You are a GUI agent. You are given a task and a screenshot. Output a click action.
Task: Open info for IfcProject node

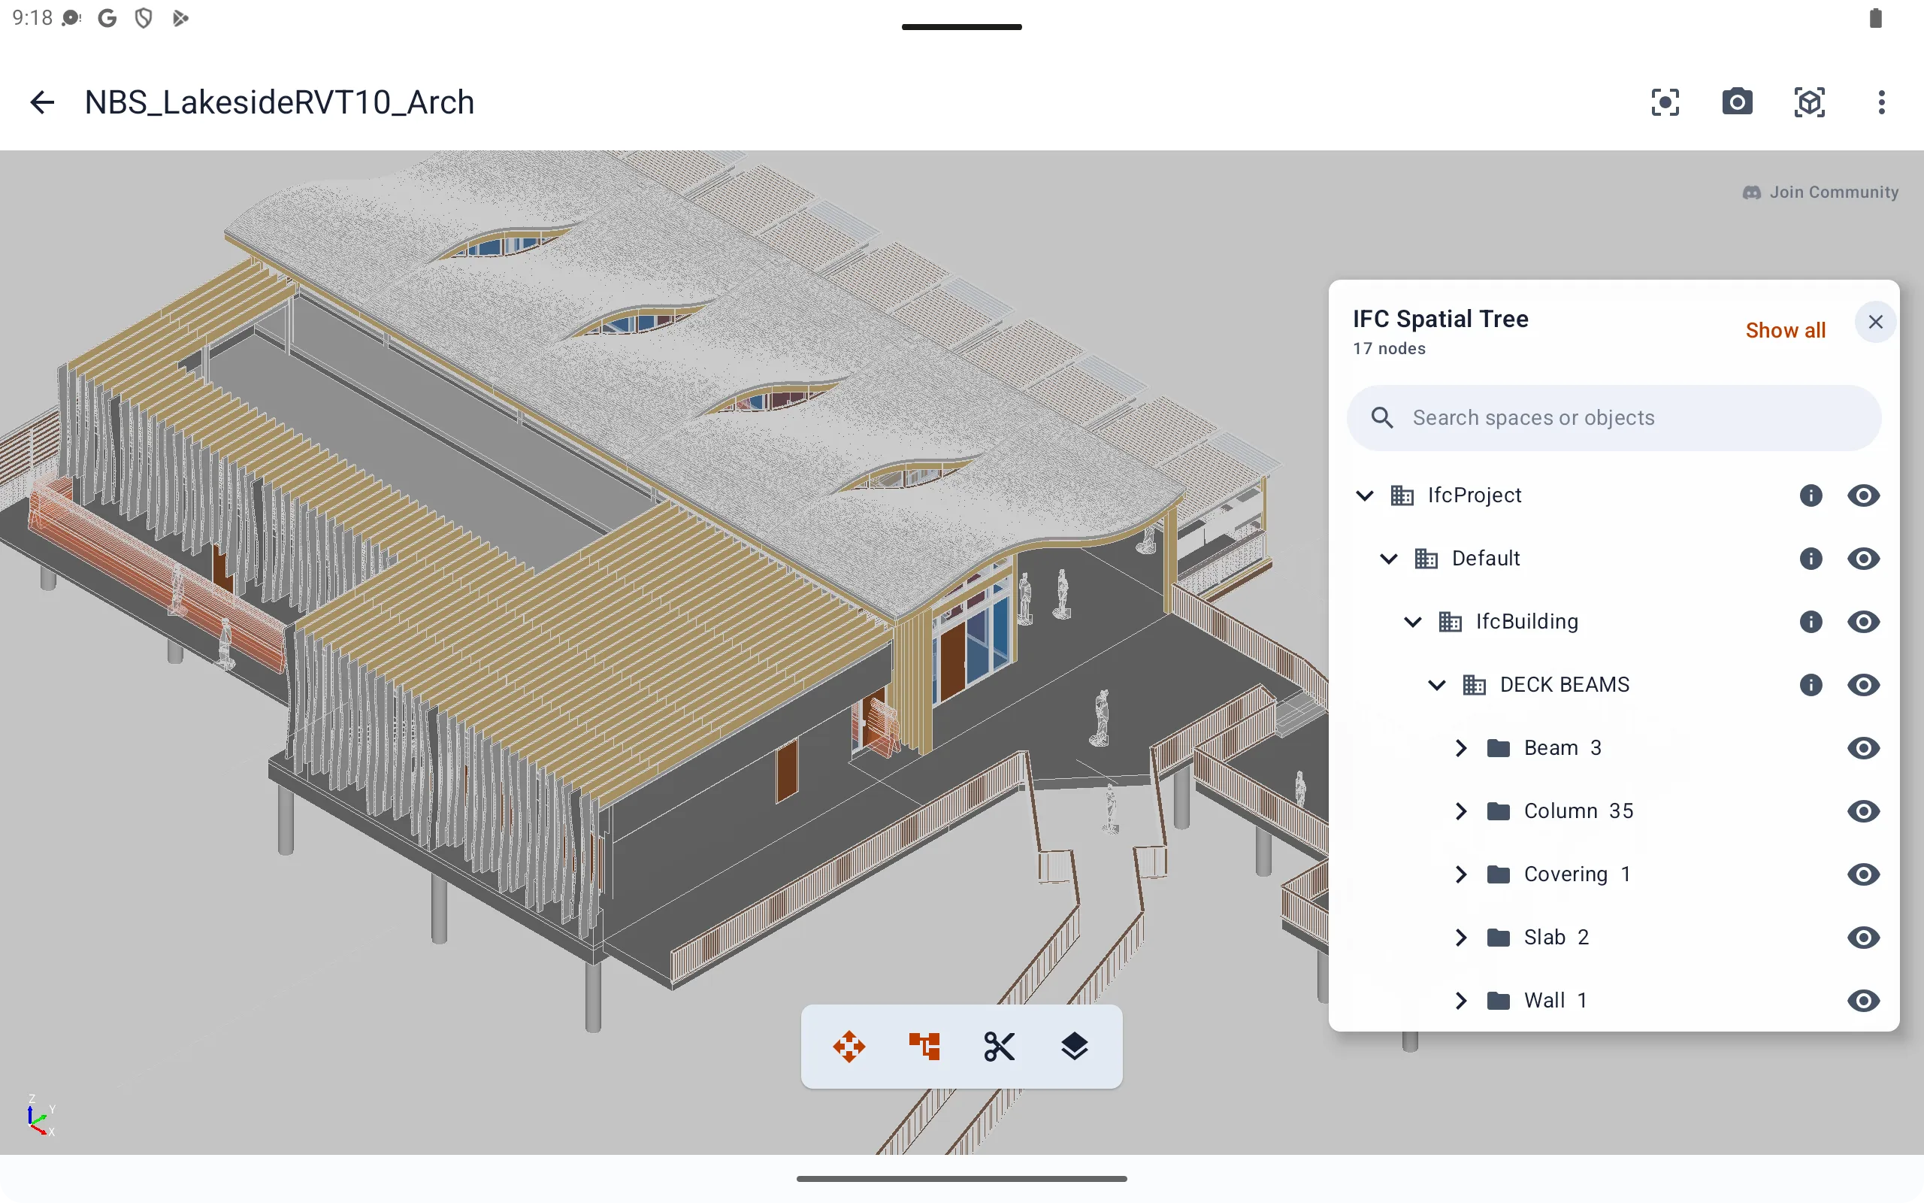pyautogui.click(x=1811, y=495)
